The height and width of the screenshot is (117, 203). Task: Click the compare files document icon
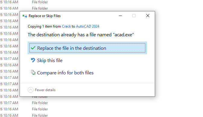[x=33, y=72]
